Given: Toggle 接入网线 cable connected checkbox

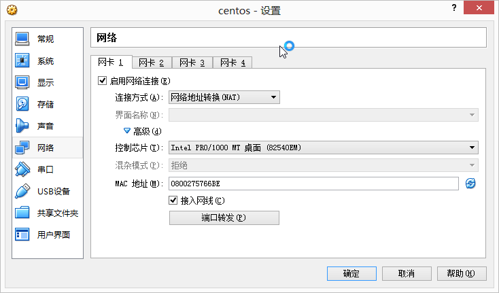Looking at the screenshot, I should pos(173,201).
